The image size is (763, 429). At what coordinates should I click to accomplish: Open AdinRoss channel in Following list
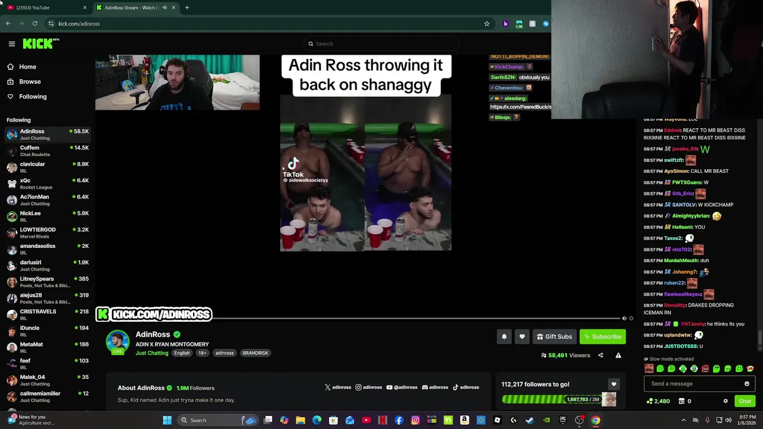click(x=48, y=134)
